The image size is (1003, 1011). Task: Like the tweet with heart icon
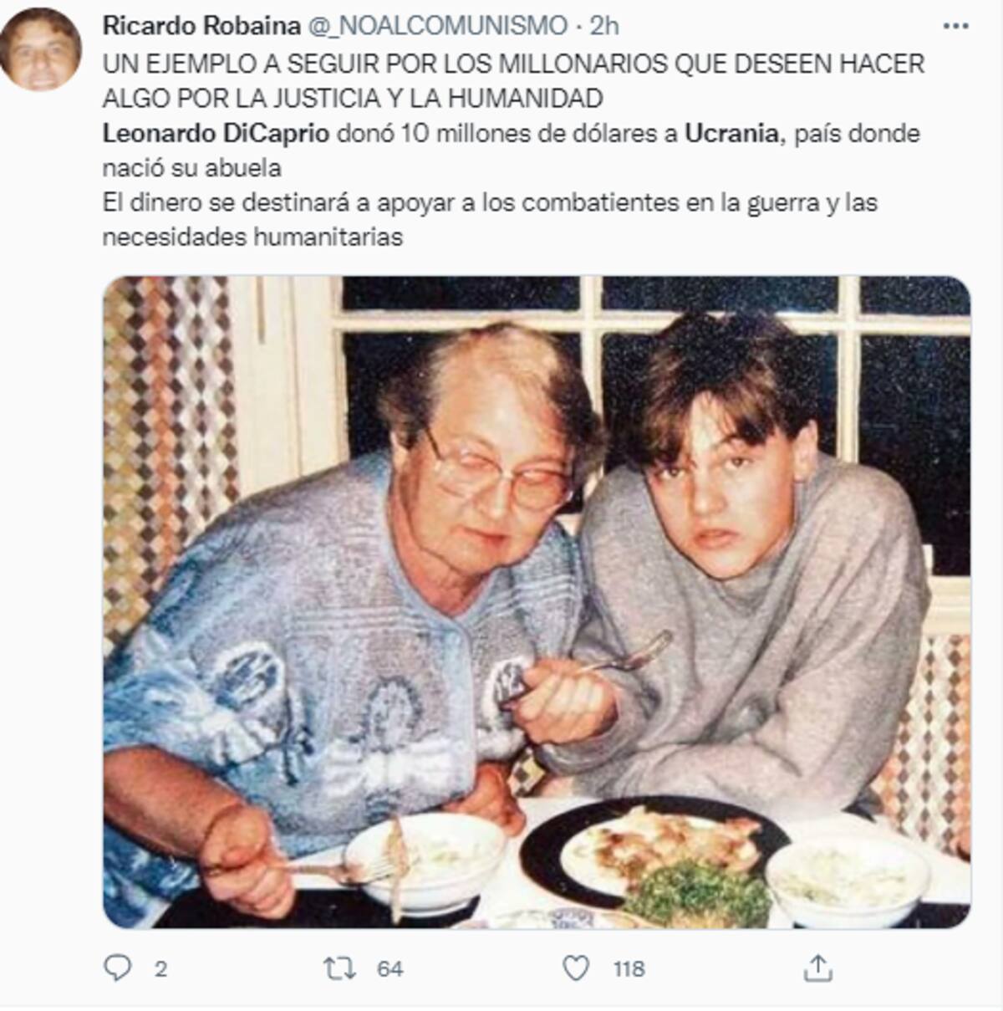tap(576, 968)
